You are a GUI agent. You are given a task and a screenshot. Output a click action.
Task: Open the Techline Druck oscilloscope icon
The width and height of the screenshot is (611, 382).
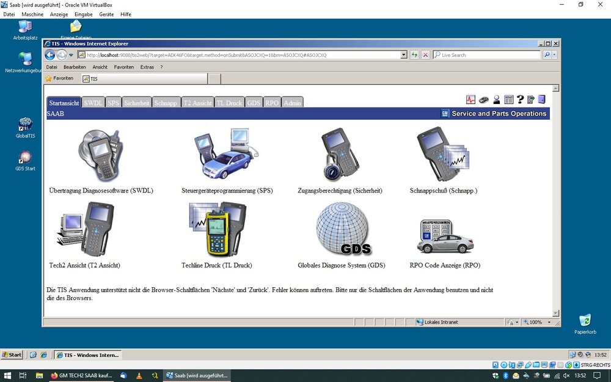(218, 229)
